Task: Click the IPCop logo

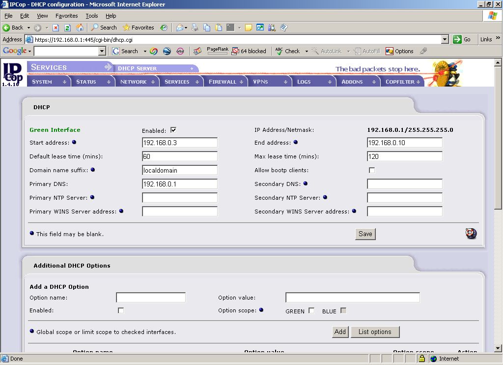Action: click(x=12, y=74)
